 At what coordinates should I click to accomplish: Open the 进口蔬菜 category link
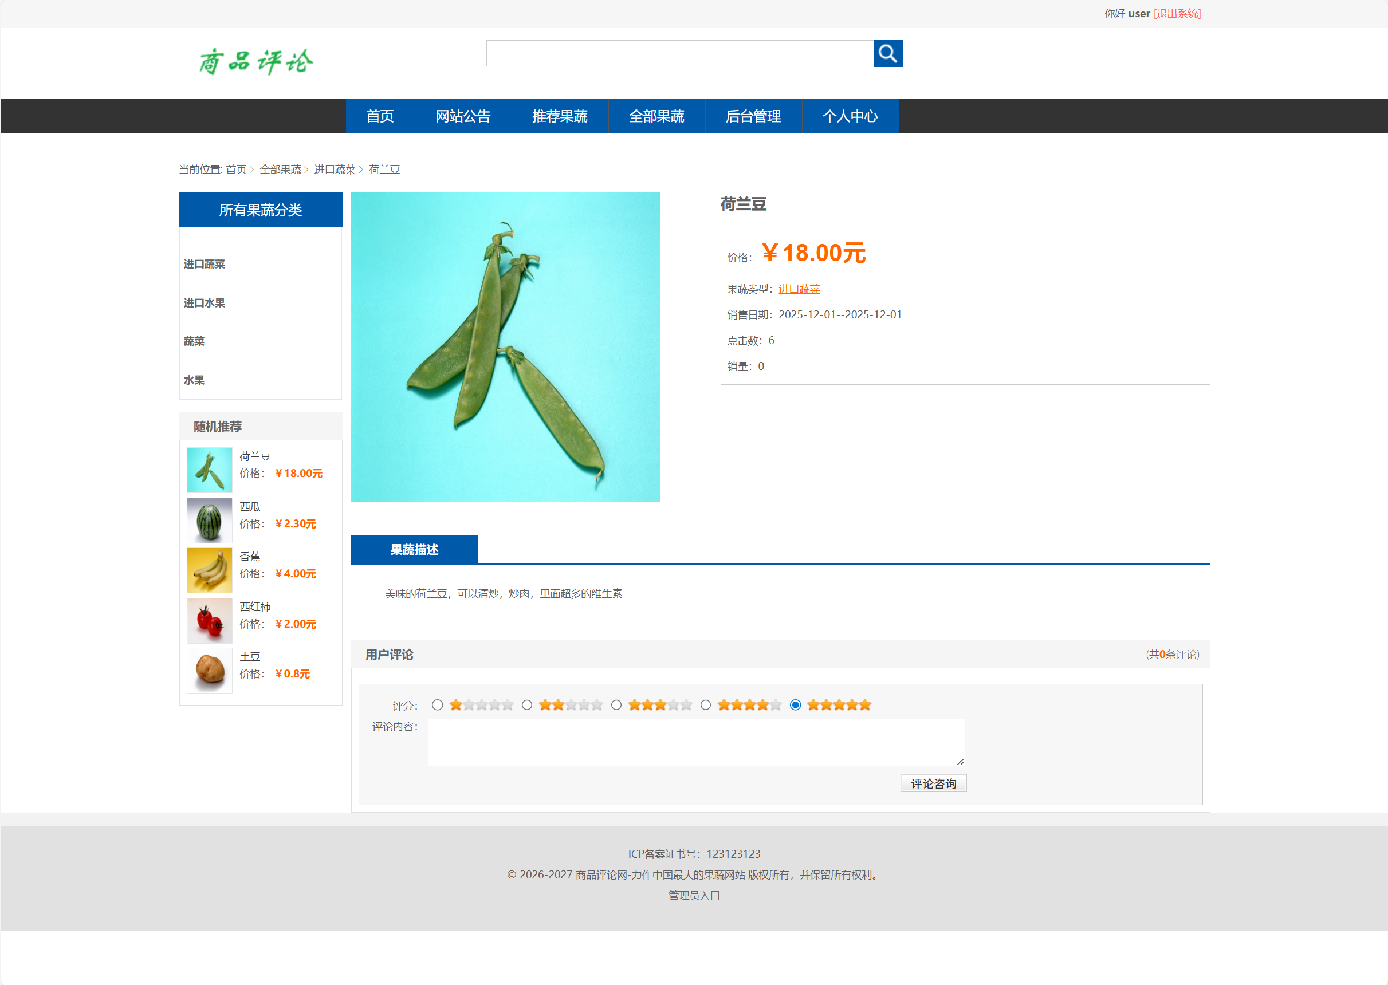pyautogui.click(x=798, y=288)
